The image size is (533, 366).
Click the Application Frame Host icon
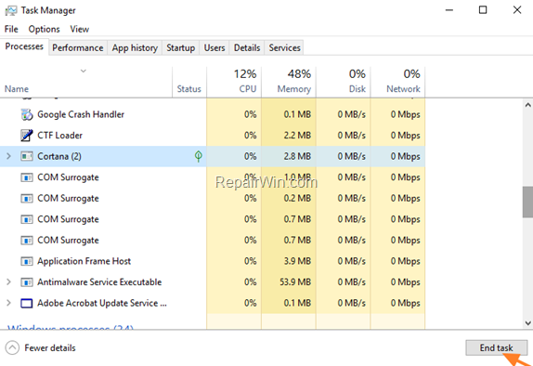[27, 261]
